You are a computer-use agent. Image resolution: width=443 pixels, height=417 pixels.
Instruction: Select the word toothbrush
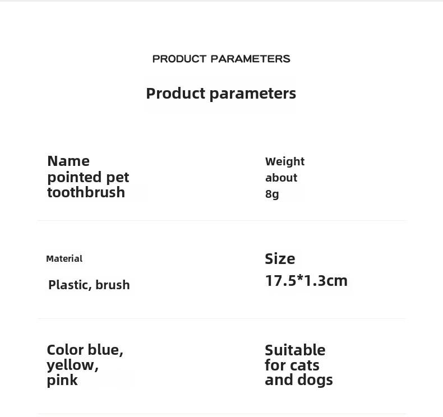point(86,192)
